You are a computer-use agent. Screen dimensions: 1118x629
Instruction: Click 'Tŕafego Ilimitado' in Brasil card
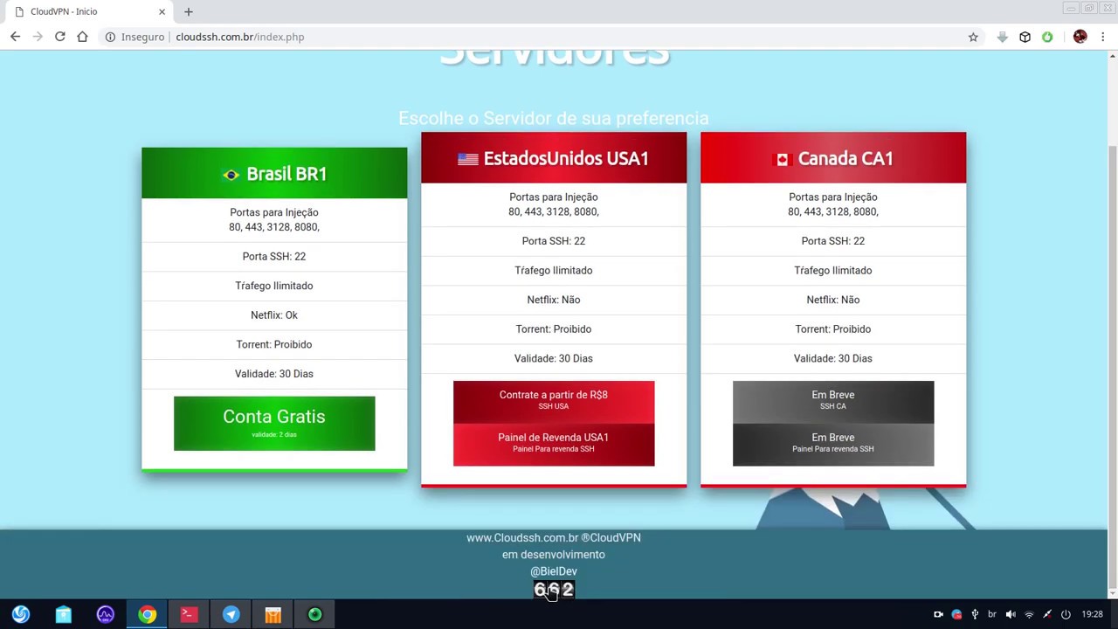274,286
